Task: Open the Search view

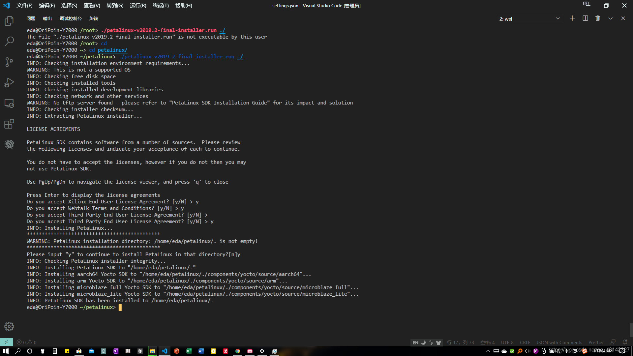Action: (9, 41)
